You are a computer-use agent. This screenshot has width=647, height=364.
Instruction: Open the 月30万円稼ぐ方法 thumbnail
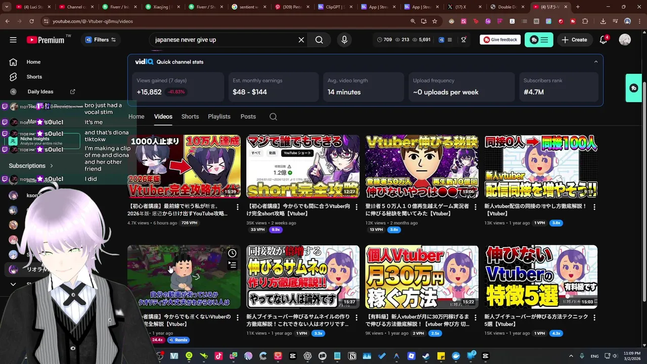click(x=422, y=277)
